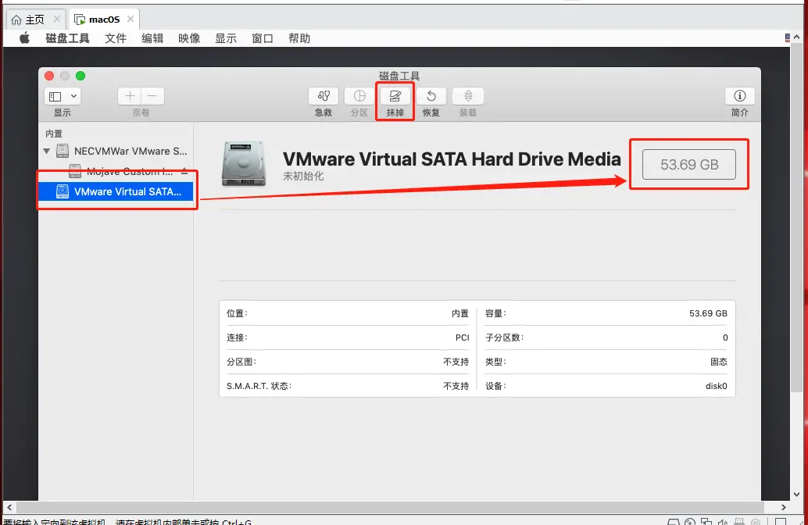Click the S.M.A.R.T. 状态 label
The image size is (808, 525).
[259, 386]
